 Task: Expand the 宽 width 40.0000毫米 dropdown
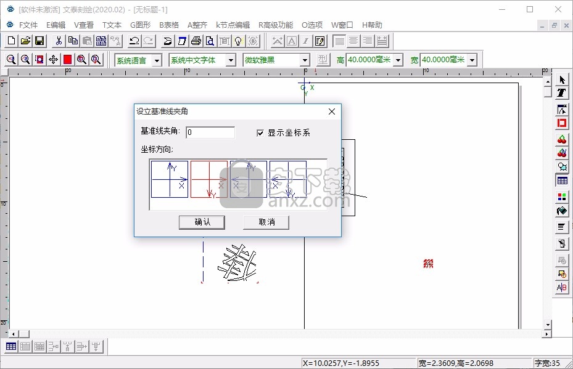[x=472, y=60]
